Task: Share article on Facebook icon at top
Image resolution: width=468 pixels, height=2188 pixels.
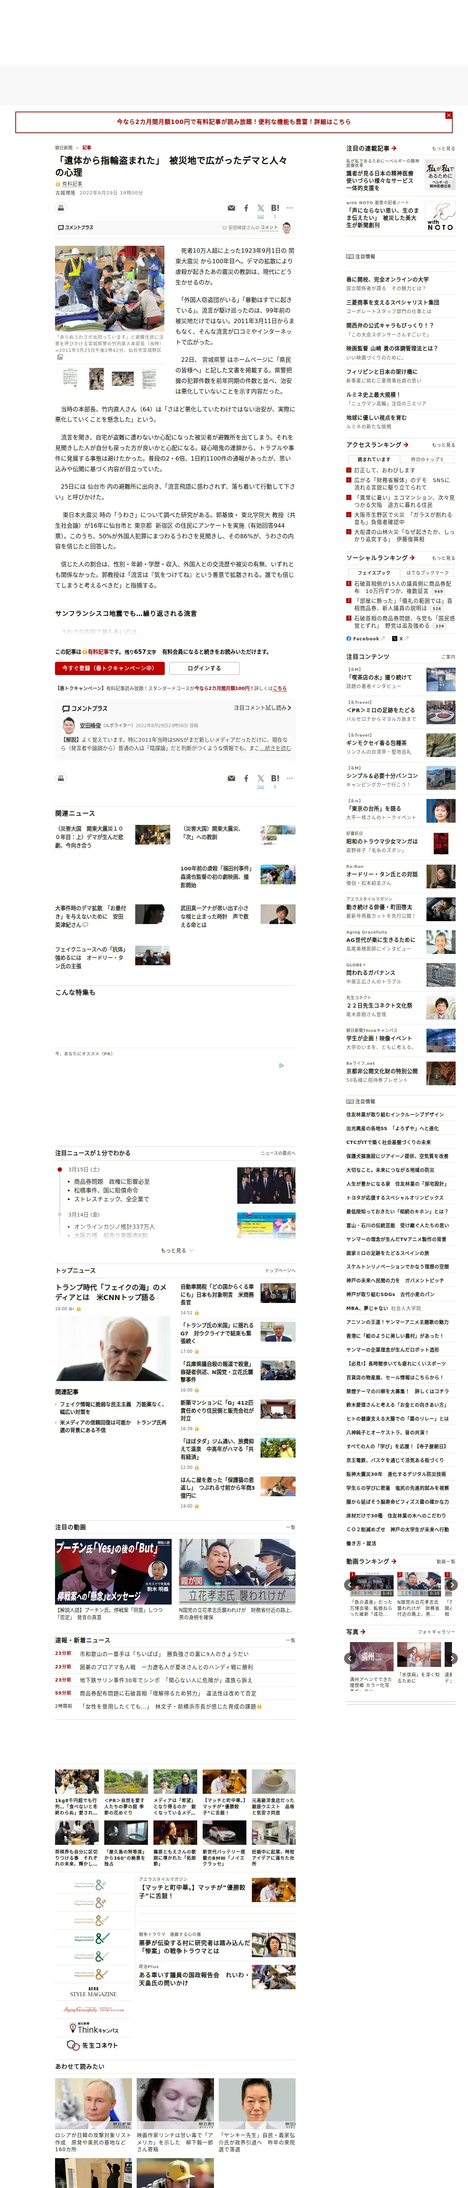Action: point(246,208)
